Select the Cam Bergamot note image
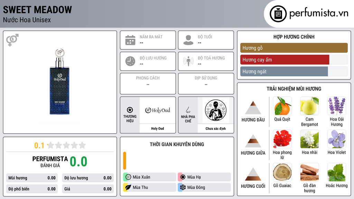This screenshot has width=354, height=199. [309, 106]
